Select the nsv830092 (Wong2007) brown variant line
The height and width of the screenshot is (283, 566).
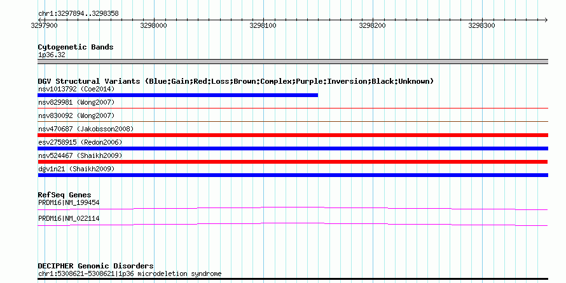point(293,121)
